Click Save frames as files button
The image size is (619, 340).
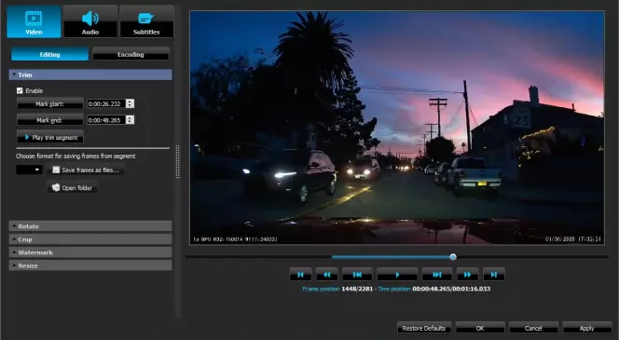[x=86, y=170]
